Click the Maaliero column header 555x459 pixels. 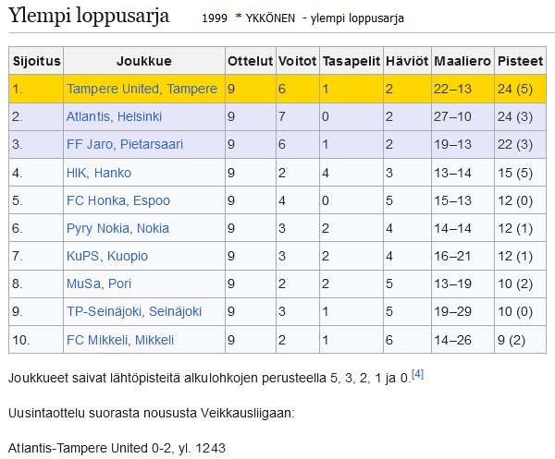click(462, 61)
